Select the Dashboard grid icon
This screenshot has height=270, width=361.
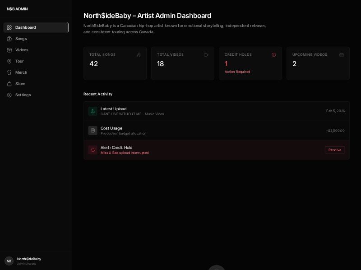[9, 27]
